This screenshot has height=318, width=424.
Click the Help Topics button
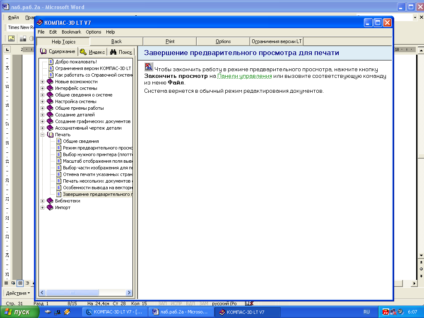click(63, 42)
